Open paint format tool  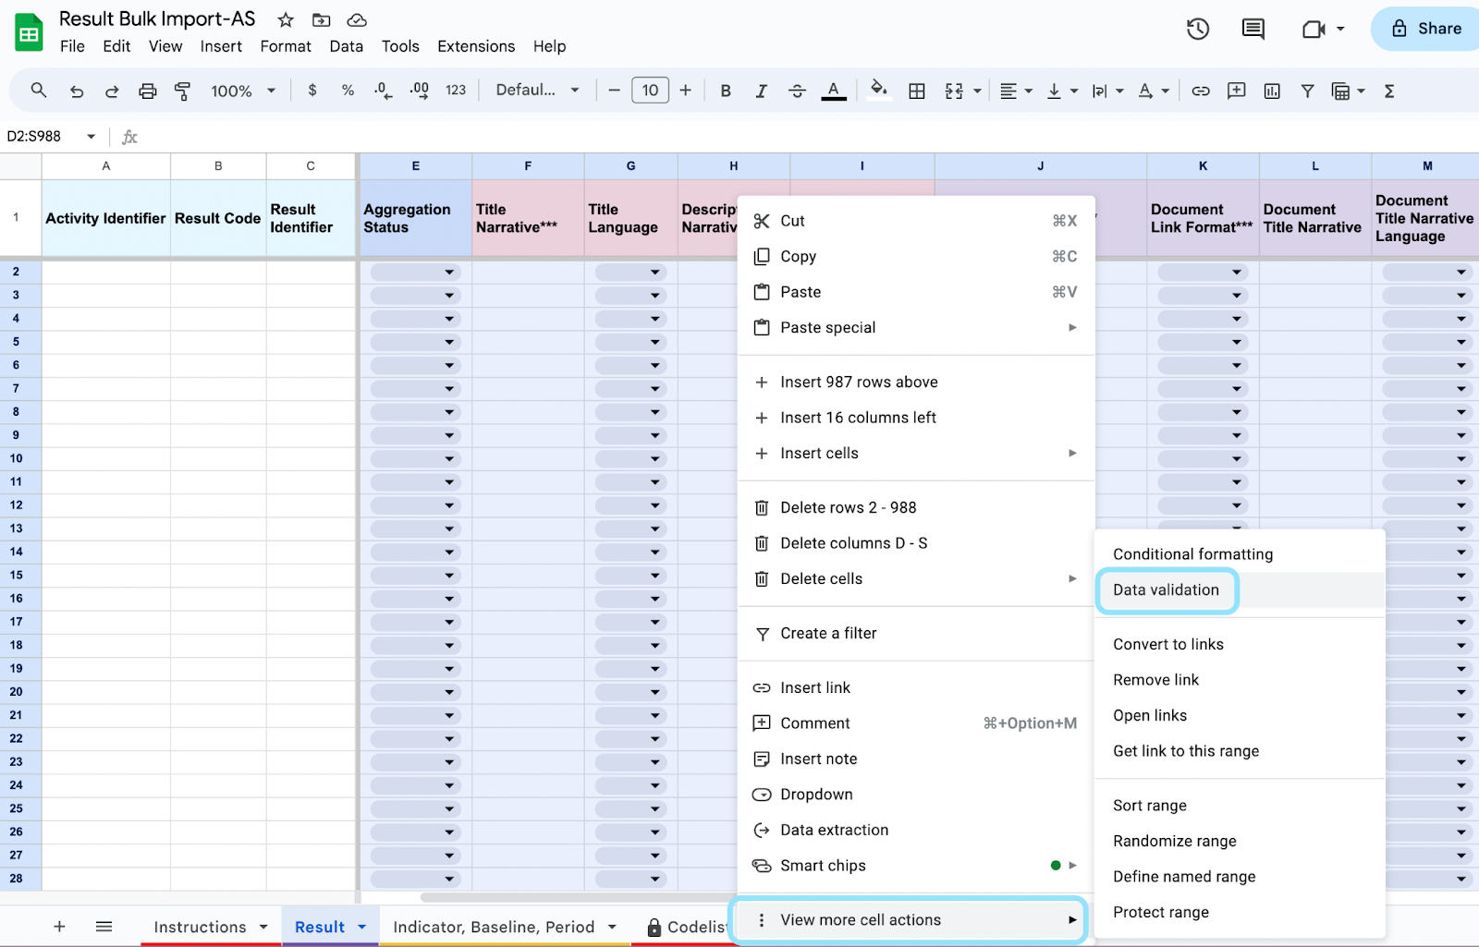[x=183, y=91]
